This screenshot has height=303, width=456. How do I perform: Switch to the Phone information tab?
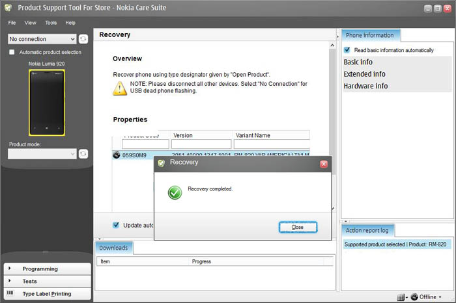[370, 35]
